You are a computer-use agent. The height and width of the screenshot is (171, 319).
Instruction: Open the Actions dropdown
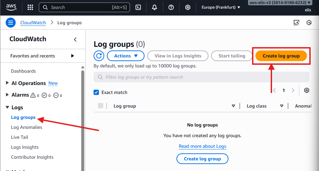[x=126, y=56]
